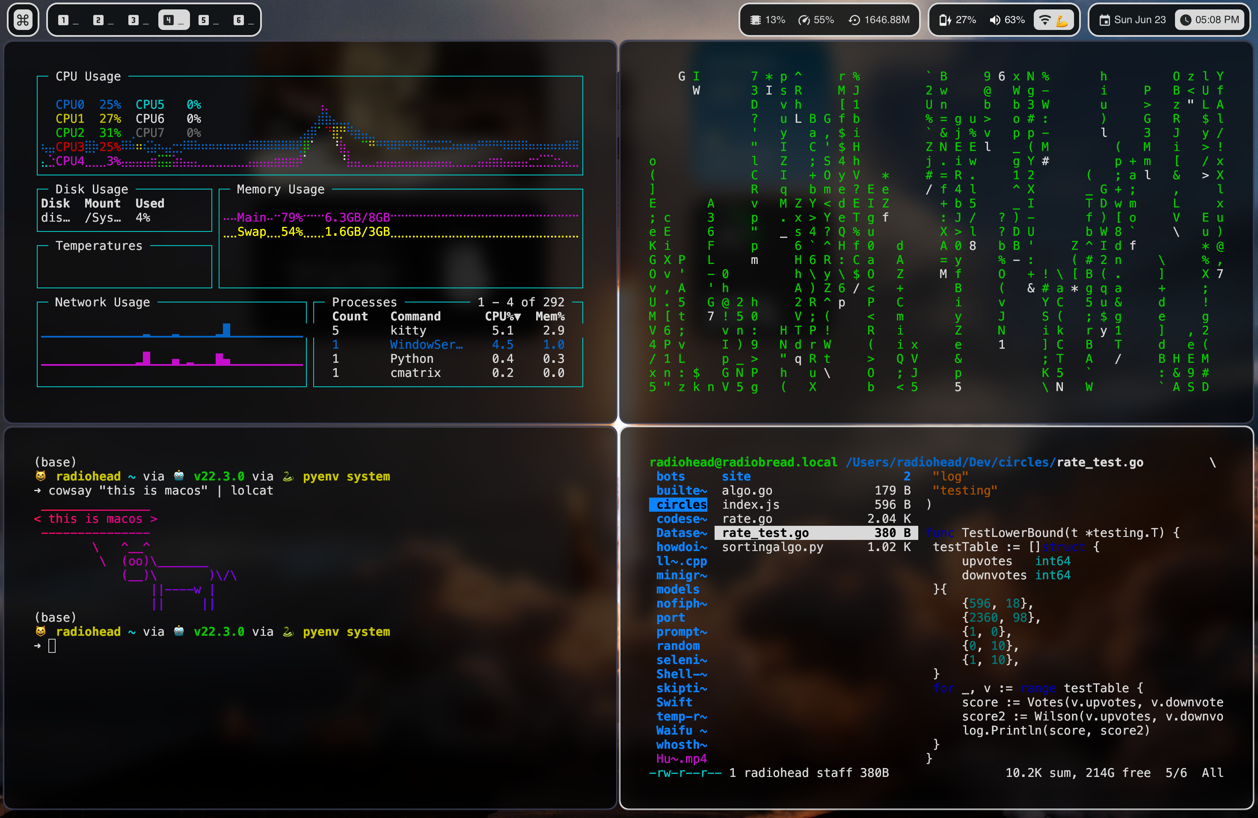This screenshot has height=818, width=1258.
Task: Click the flexed arm emoji icon
Action: point(1062,21)
